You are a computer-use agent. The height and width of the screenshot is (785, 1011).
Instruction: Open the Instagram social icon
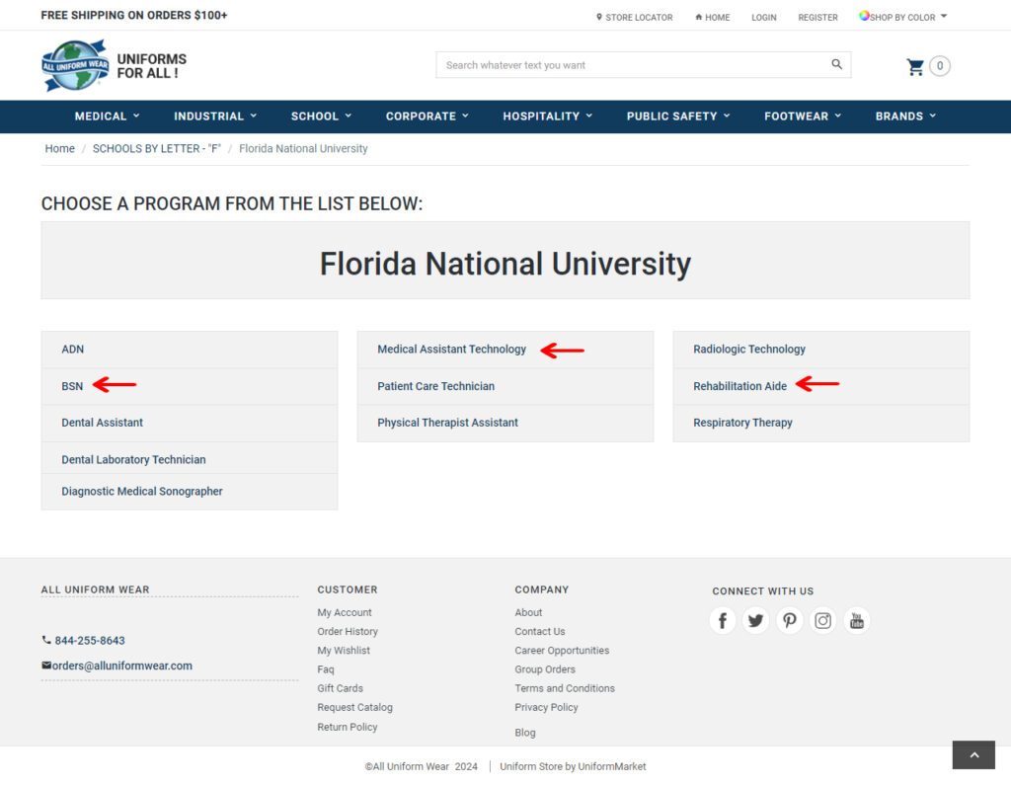click(x=822, y=620)
